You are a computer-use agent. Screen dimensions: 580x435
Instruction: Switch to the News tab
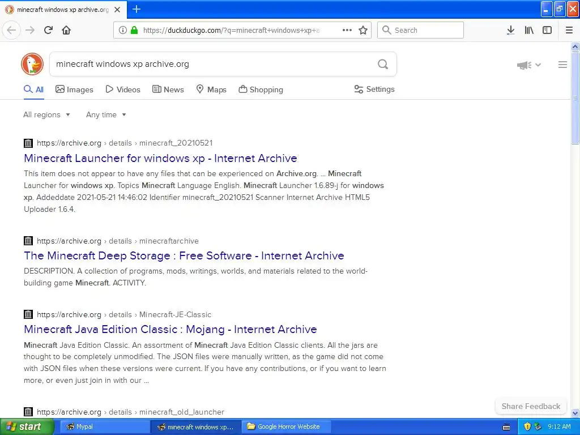[168, 89]
